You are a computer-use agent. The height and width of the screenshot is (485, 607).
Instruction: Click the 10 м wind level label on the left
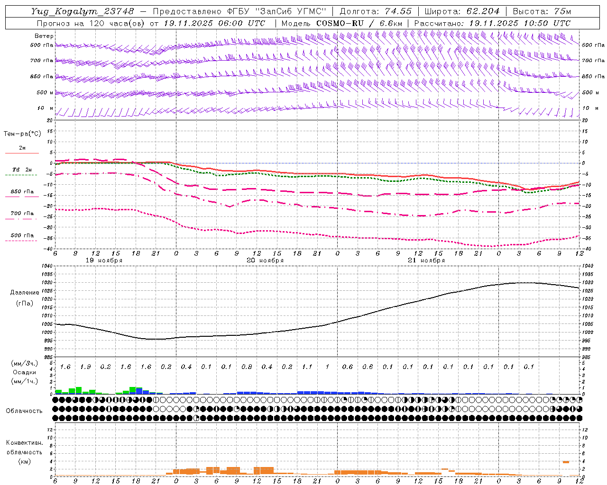(46, 108)
